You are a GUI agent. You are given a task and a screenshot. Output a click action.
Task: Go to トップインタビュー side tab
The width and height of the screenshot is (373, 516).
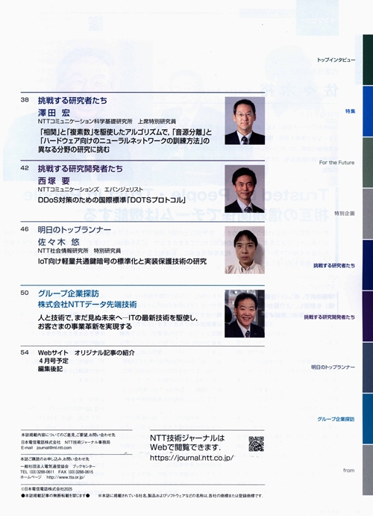click(336, 60)
